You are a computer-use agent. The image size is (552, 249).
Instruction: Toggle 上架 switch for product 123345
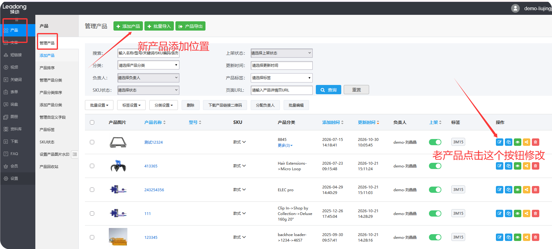[x=435, y=237]
